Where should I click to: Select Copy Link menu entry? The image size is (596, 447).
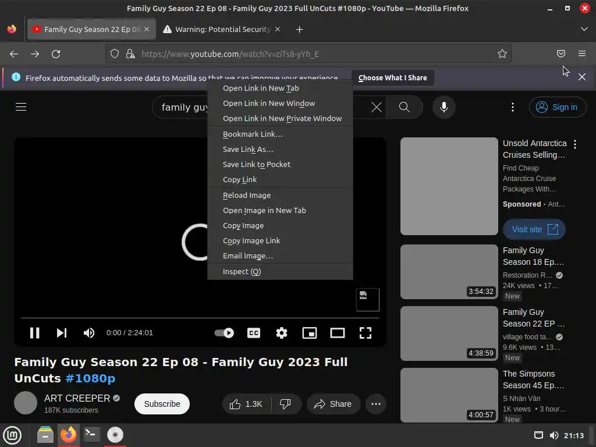point(280,180)
